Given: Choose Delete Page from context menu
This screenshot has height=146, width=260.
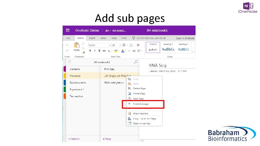Looking at the screenshot, I should click(x=144, y=89).
